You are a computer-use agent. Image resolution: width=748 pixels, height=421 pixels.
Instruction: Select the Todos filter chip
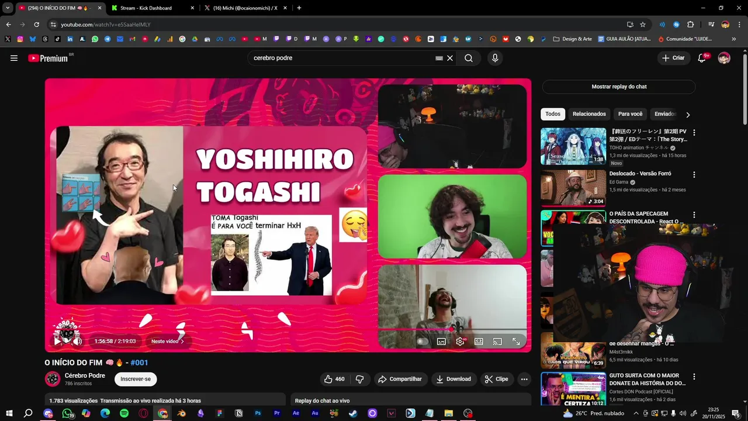(553, 114)
